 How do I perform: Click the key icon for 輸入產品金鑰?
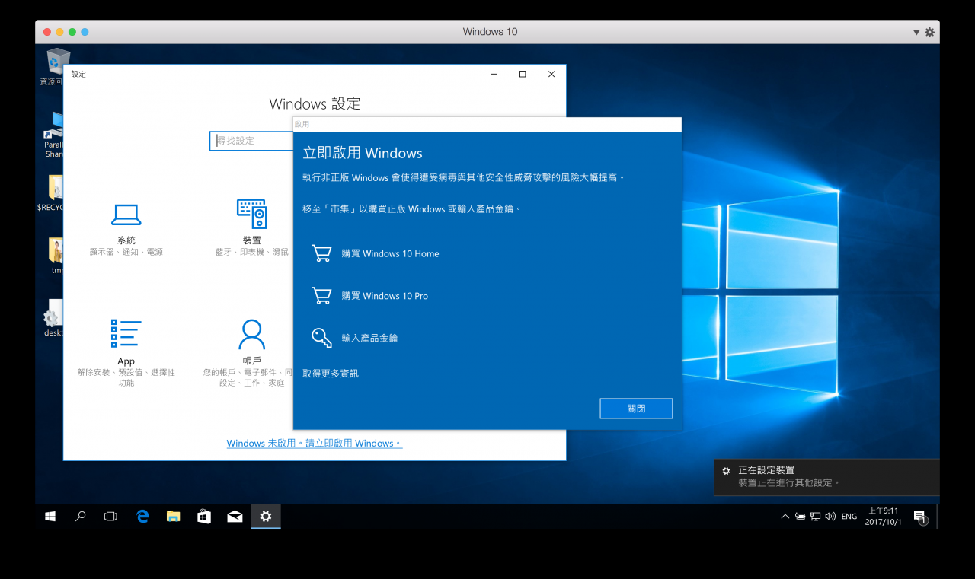point(321,338)
